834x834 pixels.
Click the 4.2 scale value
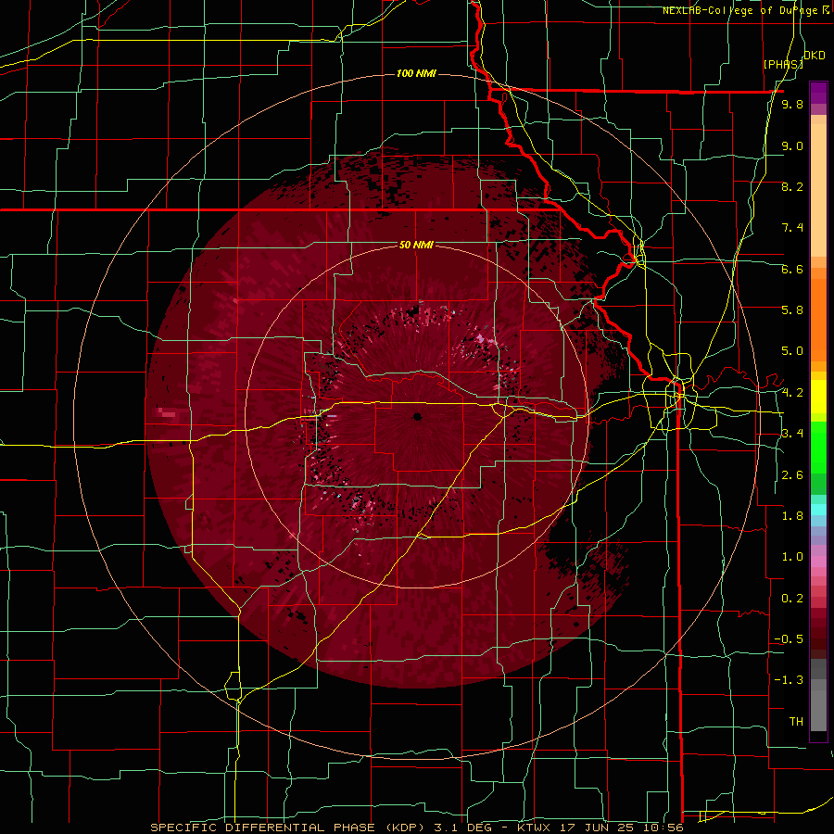(x=792, y=393)
